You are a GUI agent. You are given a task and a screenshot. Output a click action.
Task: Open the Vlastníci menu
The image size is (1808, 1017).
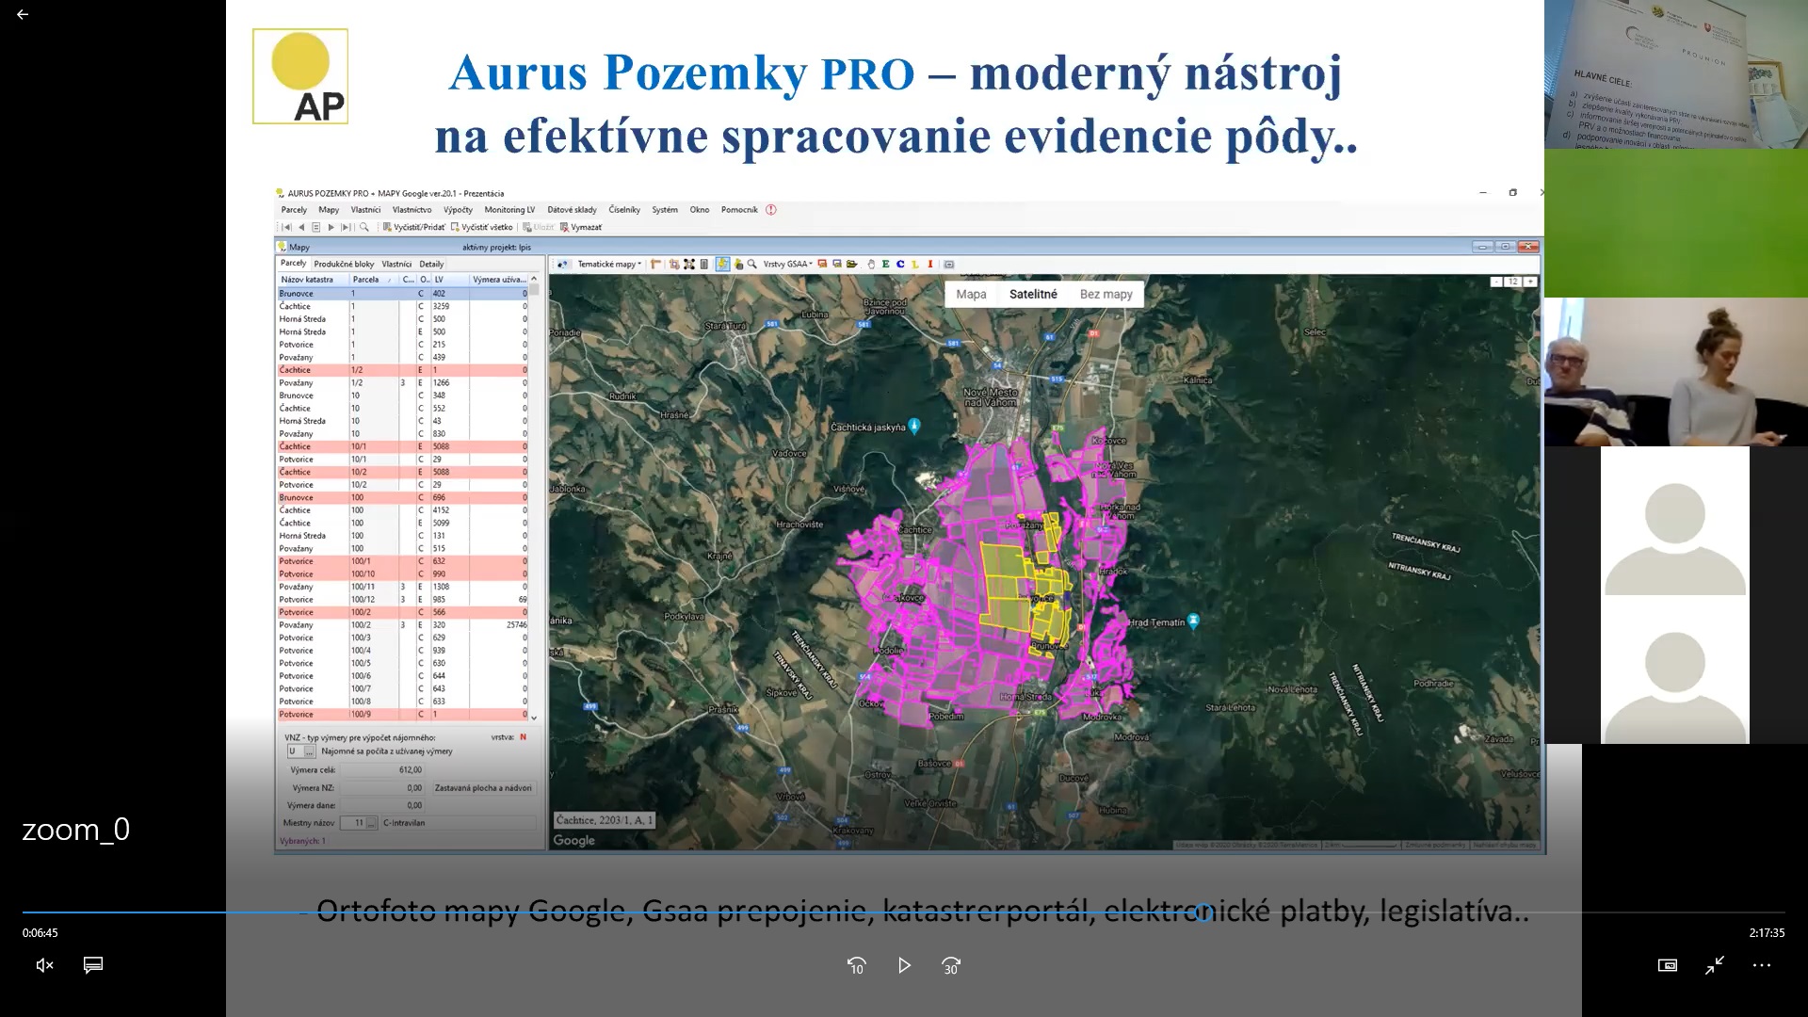(x=365, y=210)
